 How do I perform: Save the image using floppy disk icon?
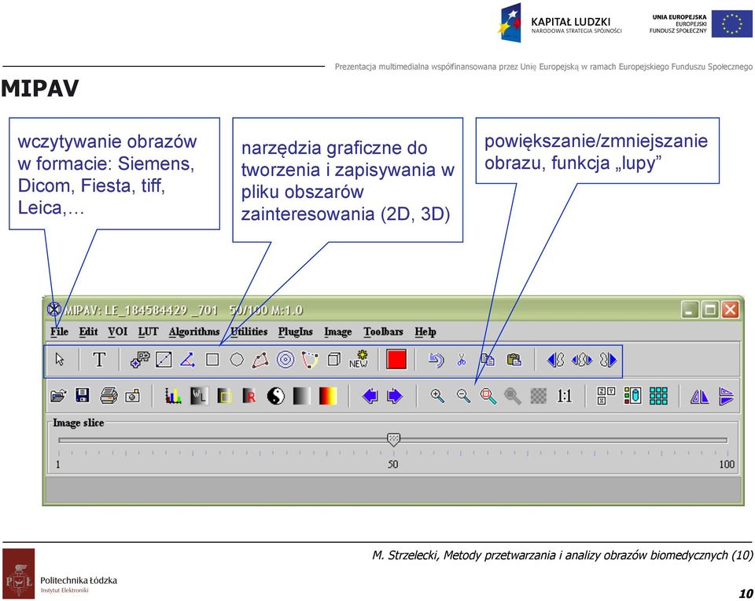click(83, 396)
